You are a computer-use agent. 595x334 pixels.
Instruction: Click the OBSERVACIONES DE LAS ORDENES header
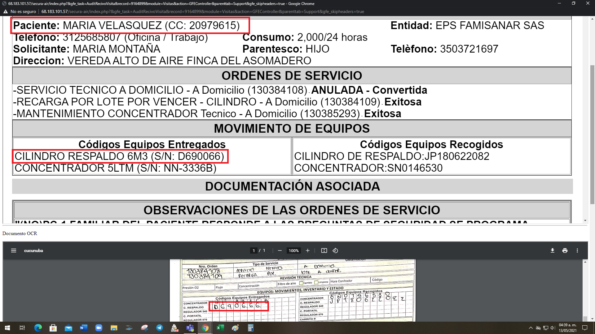tap(292, 210)
